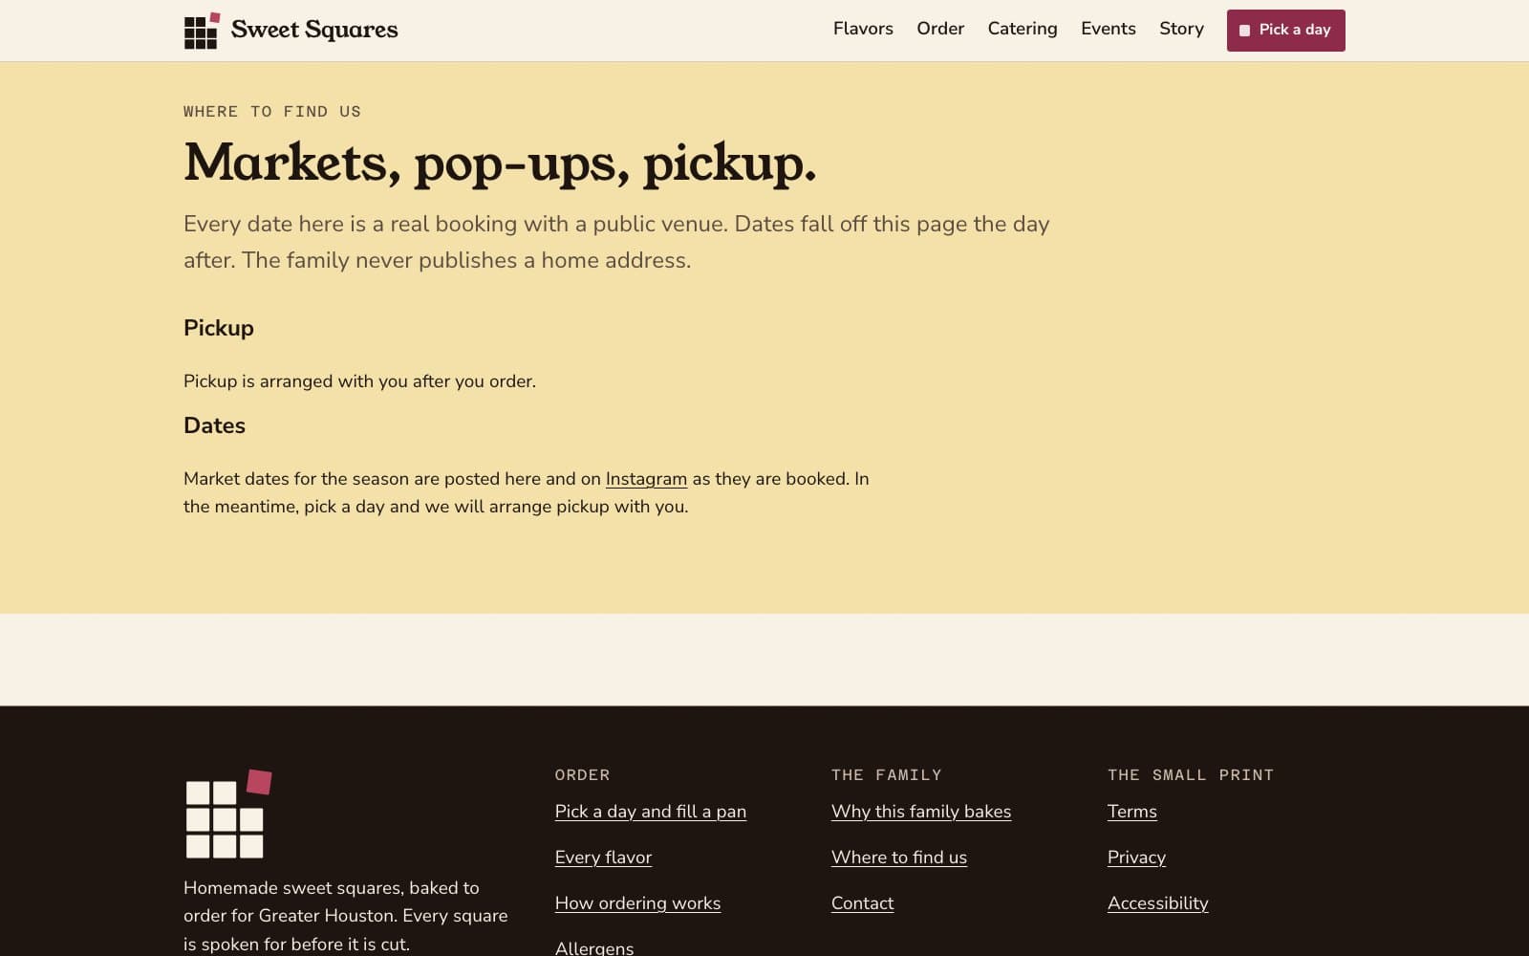Click the Sweet Squares grid logo icon in header
1529x956 pixels.
(x=202, y=31)
